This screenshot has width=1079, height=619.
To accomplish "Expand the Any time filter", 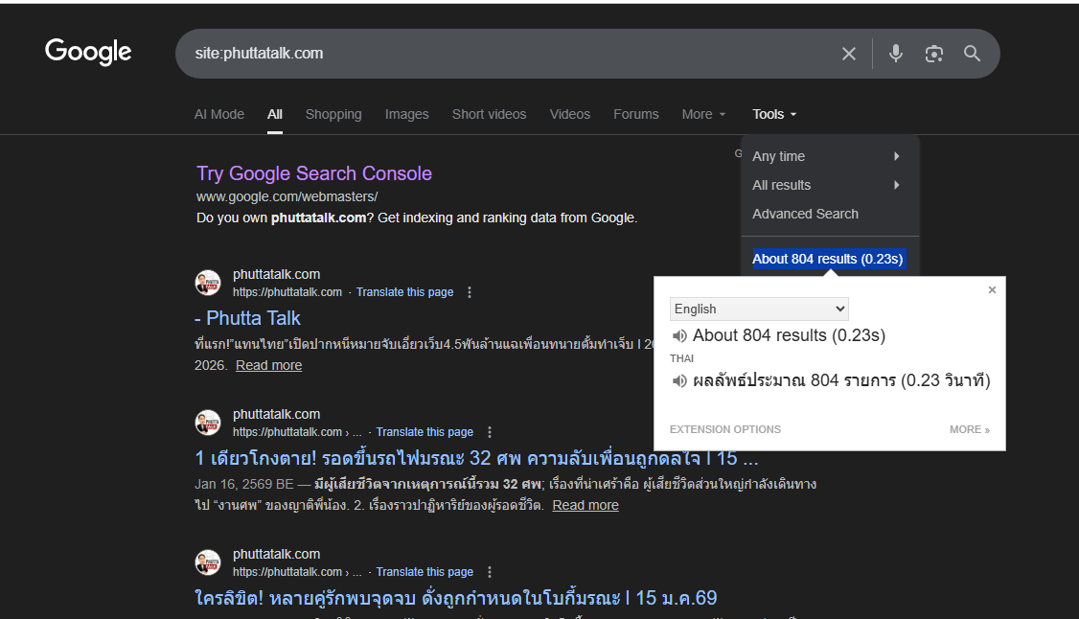I will pyautogui.click(x=826, y=156).
